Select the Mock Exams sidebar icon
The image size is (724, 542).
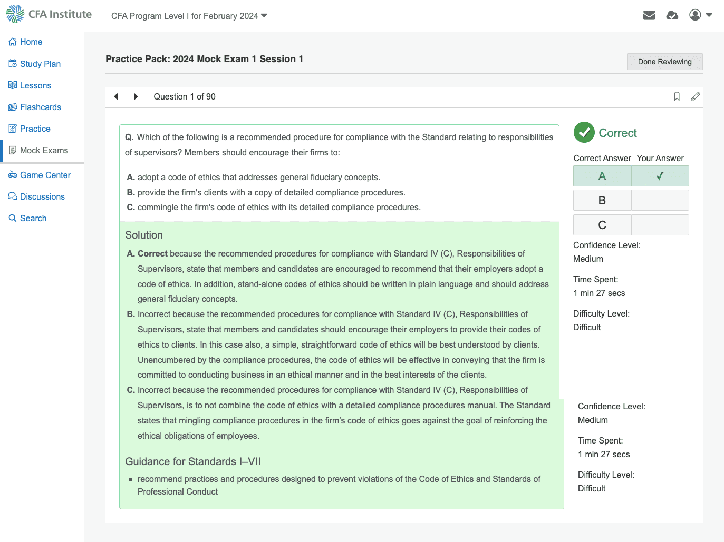[x=11, y=150]
